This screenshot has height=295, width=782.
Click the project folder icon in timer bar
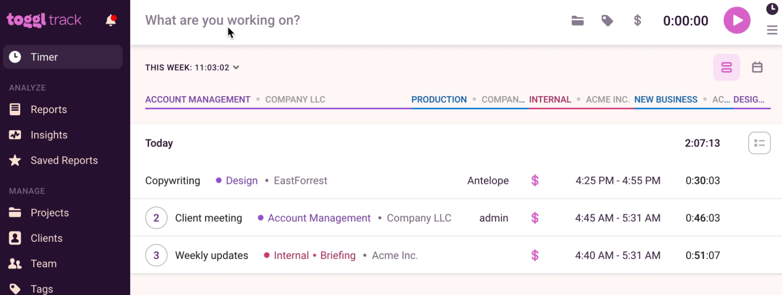pyautogui.click(x=577, y=21)
